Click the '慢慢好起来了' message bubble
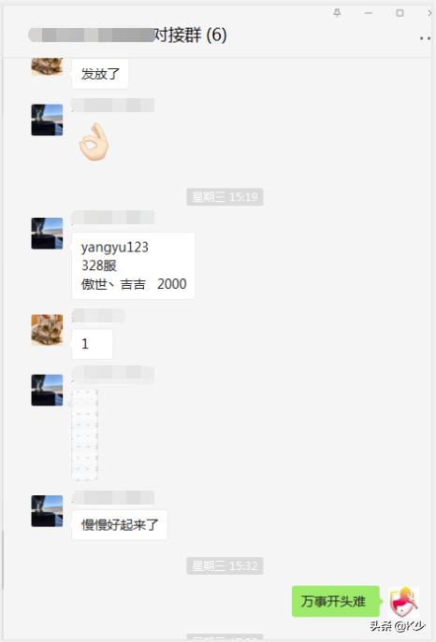436x642 pixels. coord(119,525)
